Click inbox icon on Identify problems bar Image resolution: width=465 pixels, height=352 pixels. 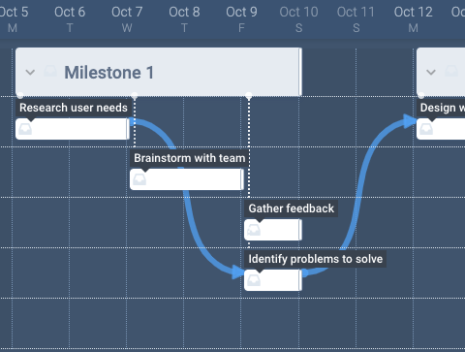pyautogui.click(x=254, y=280)
